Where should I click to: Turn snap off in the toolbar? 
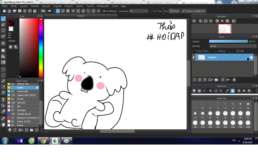tap(58, 11)
